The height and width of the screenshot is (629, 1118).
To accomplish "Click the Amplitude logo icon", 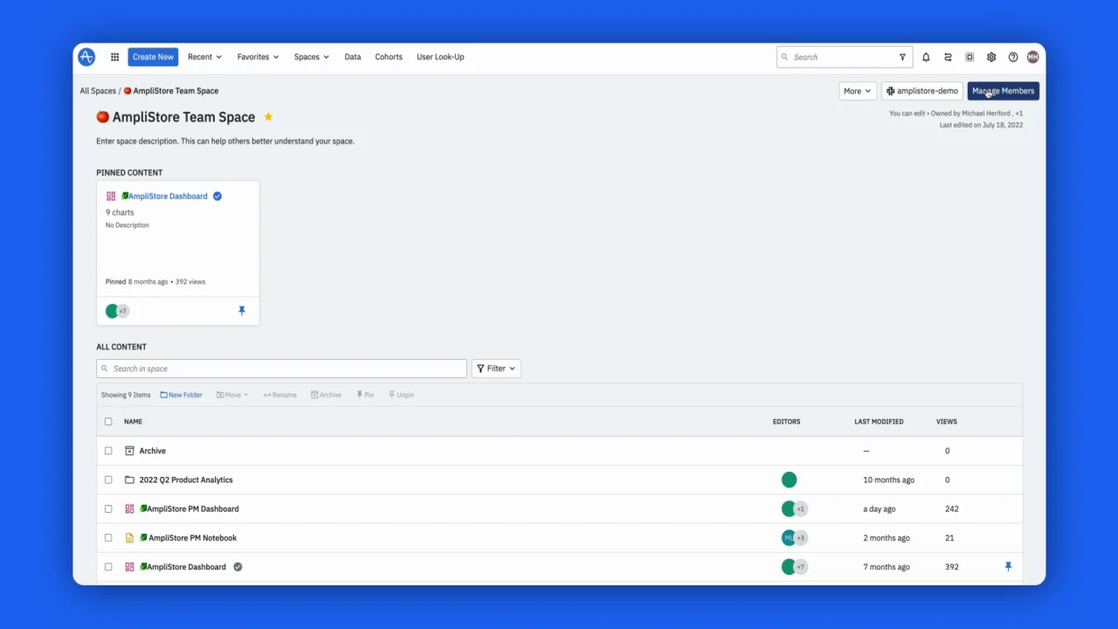I will (86, 57).
